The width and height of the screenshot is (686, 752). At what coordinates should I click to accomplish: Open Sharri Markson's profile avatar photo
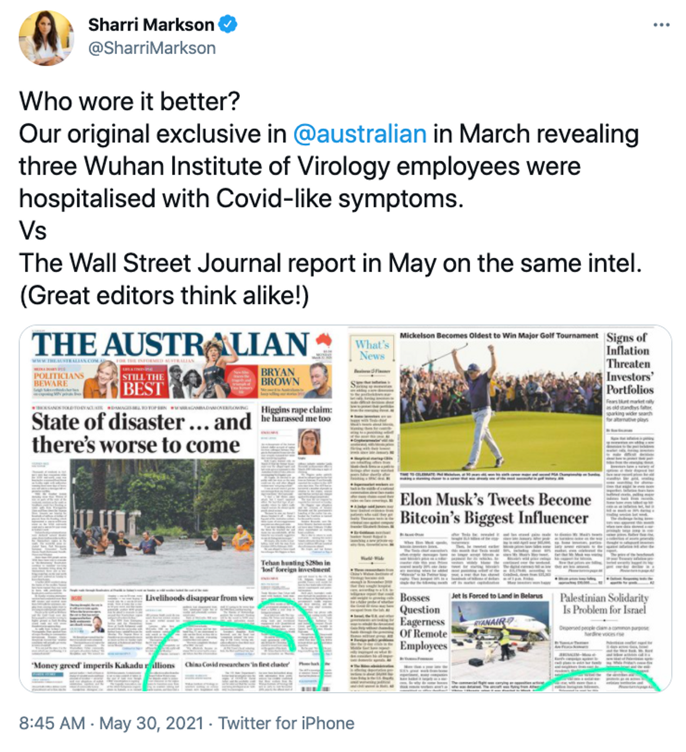pos(46,38)
